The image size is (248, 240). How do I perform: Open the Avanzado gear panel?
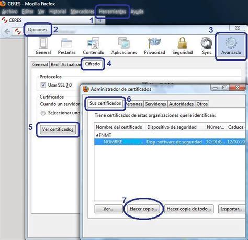231,46
